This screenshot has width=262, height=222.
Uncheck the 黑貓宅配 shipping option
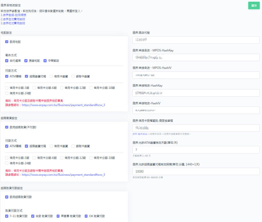pos(26,61)
